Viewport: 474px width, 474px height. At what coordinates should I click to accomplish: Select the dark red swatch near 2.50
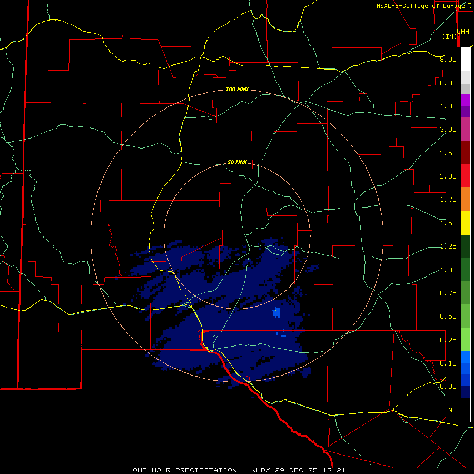[465, 153]
